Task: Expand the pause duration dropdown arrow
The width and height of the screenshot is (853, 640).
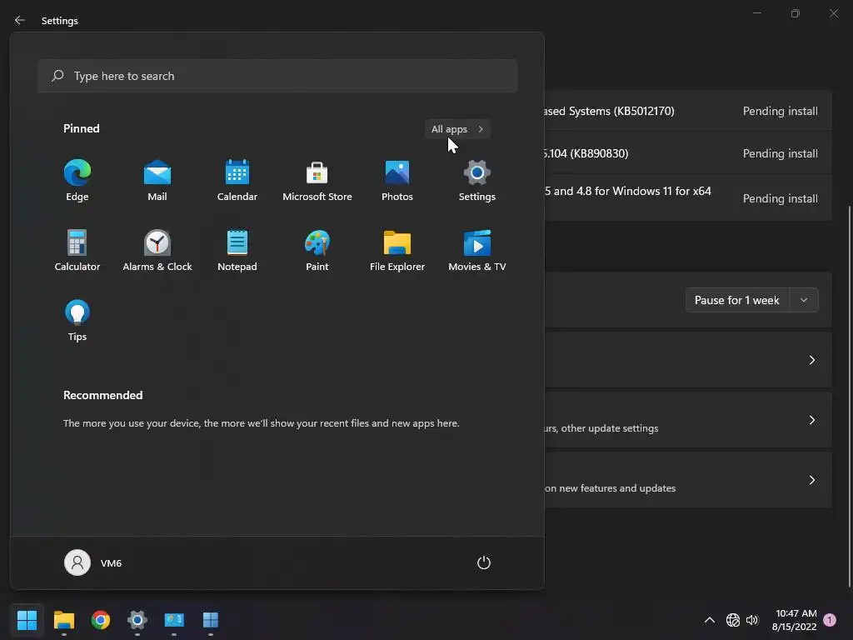Action: 804,300
